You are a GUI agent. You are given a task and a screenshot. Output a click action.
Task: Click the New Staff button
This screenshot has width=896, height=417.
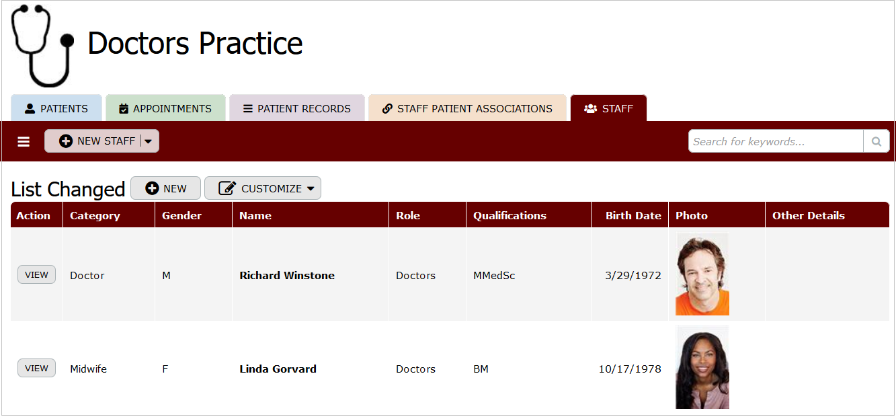coord(97,141)
